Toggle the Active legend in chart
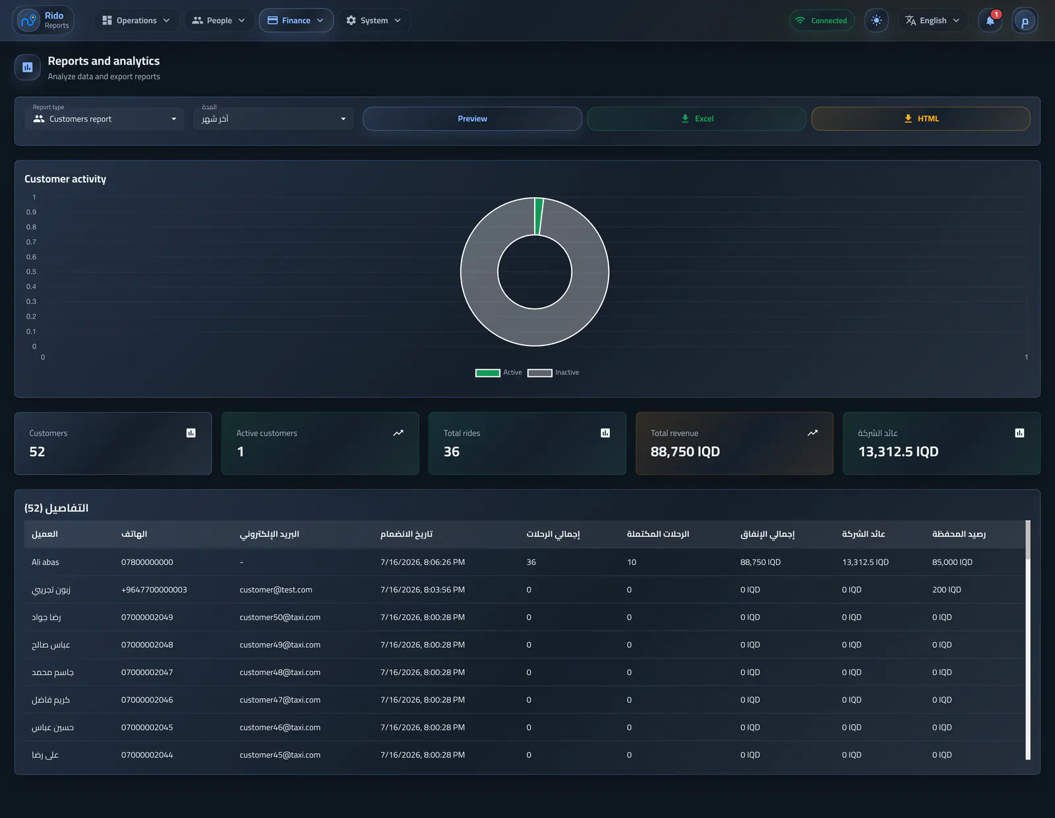 pos(498,372)
